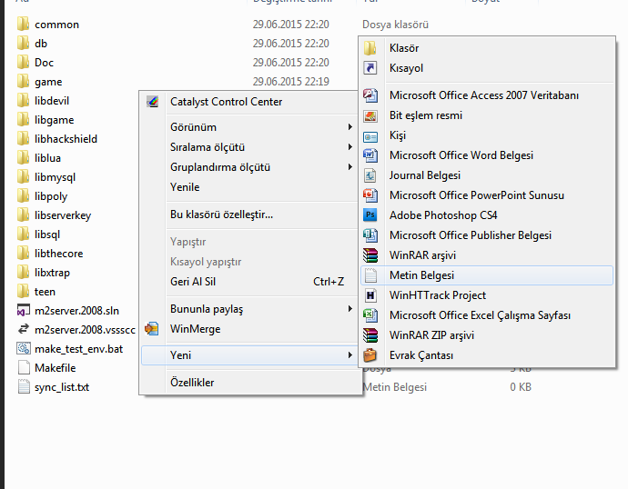Click the Metin Belgesi page icon
This screenshot has width=628, height=489.
370,275
